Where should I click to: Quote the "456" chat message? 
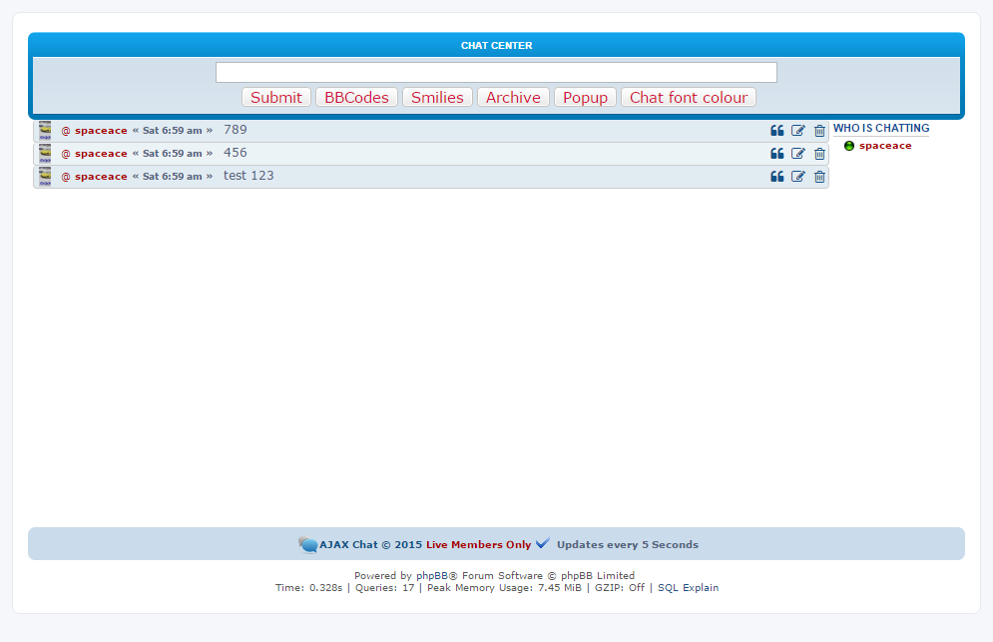(x=777, y=154)
